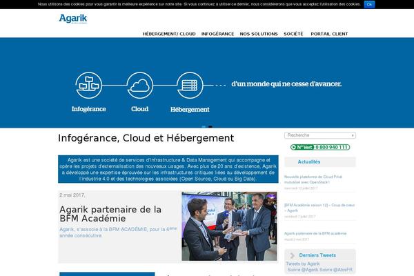Open the Hébergement/ Cloud menu
Viewport: 414px width, 276px height.
[x=169, y=34]
